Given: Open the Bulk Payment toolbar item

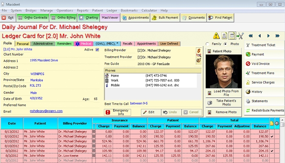Looking at the screenshot, I should [x=164, y=18].
